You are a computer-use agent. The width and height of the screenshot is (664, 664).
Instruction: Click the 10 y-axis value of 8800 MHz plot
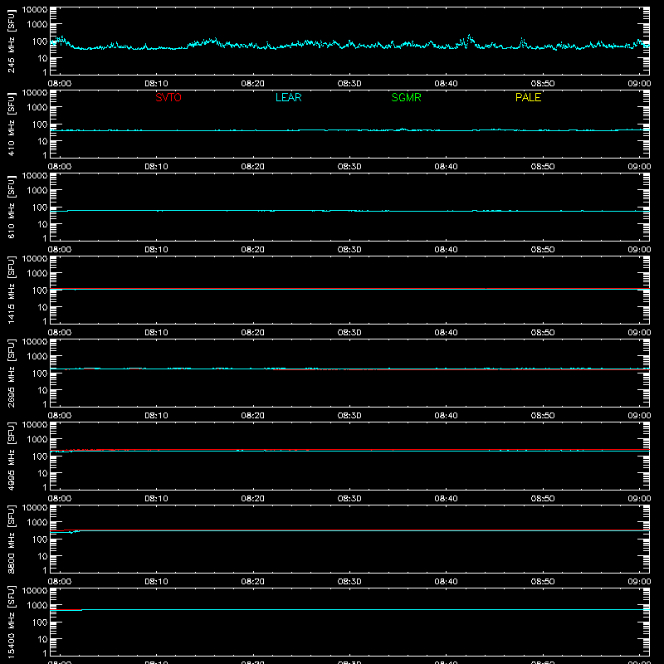click(x=43, y=556)
